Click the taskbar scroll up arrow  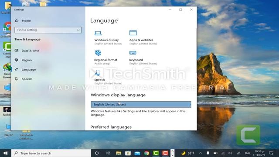click(172, 151)
